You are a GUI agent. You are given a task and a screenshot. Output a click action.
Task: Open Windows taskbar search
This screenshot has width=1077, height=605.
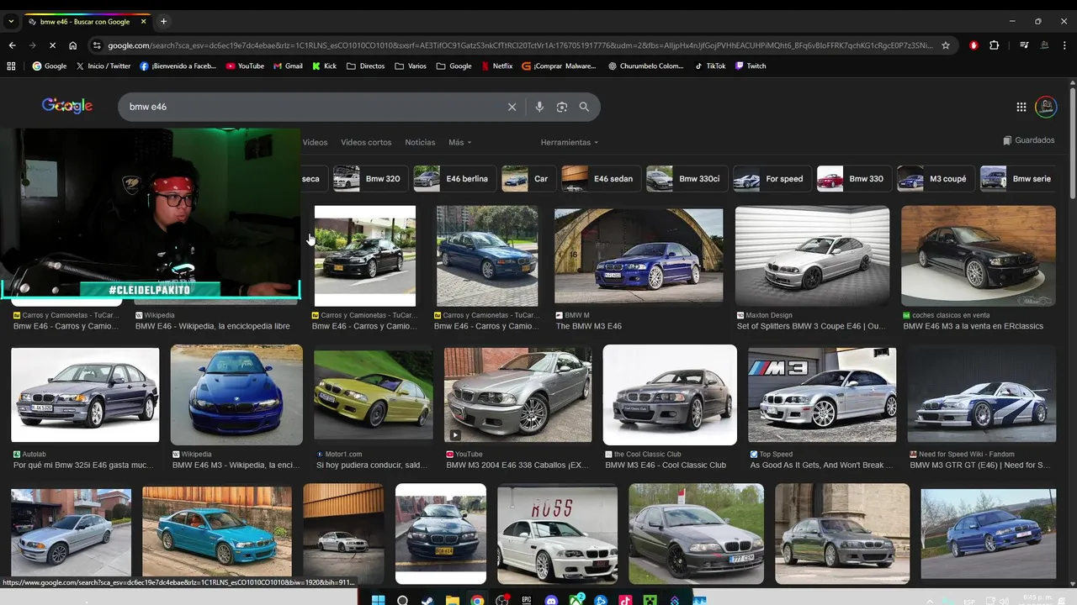click(x=403, y=600)
